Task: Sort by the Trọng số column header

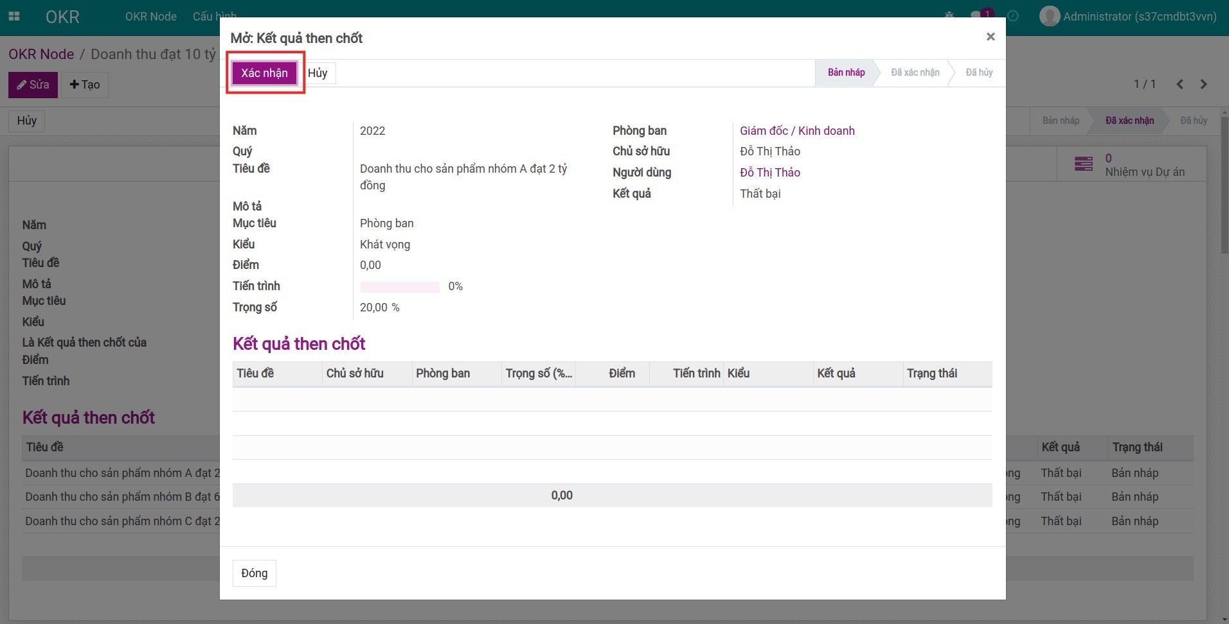Action: click(x=538, y=374)
